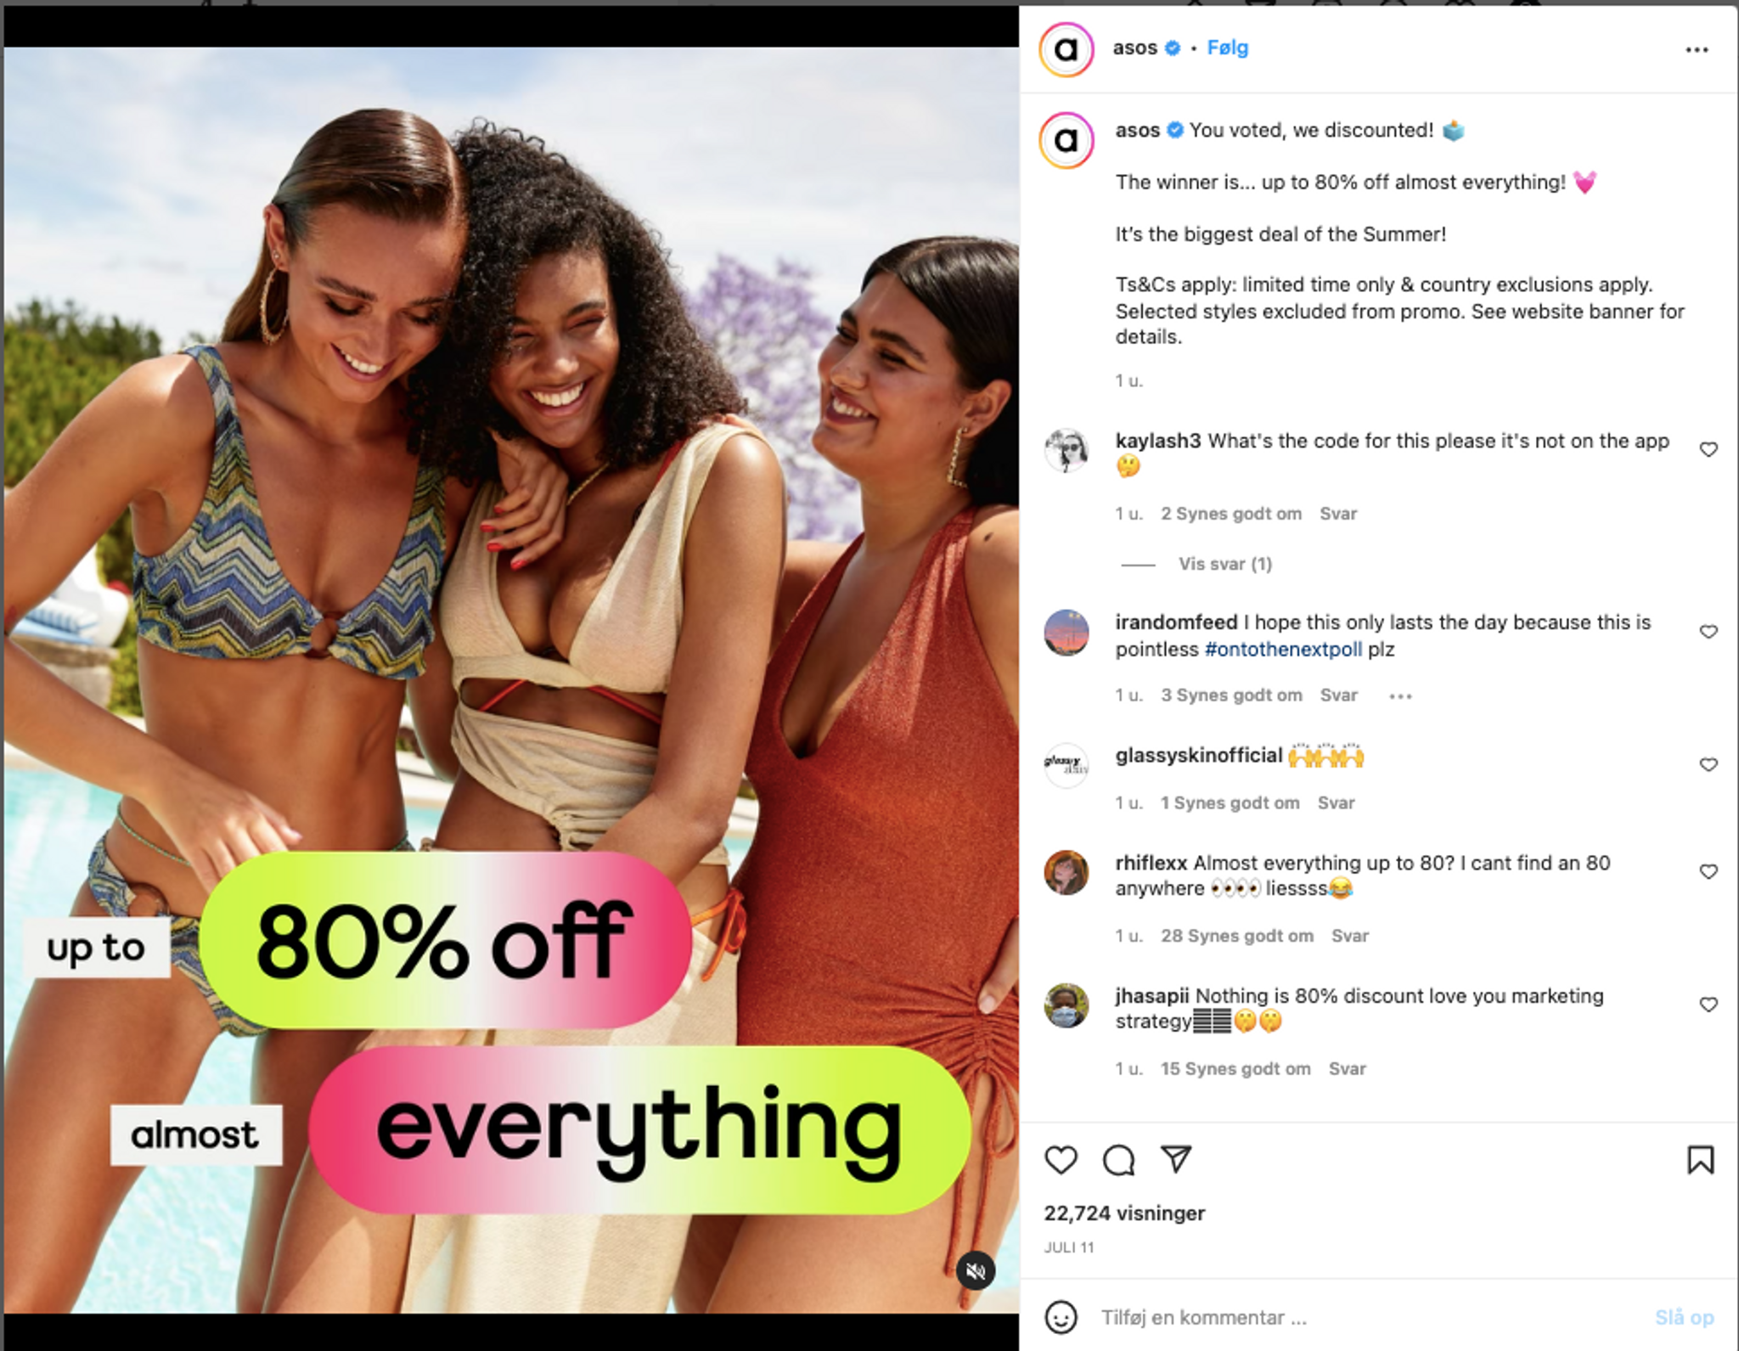Open emoji picker in comment field
This screenshot has width=1739, height=1351.
1061,1317
